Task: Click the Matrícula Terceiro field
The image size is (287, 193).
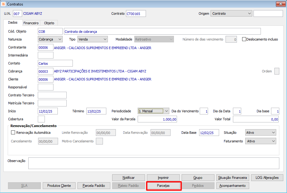Action: [x=52, y=103]
